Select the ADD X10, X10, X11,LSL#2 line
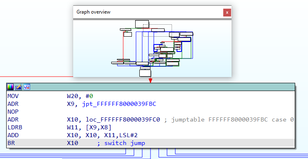The width and height of the screenshot is (308, 159). tap(150, 135)
